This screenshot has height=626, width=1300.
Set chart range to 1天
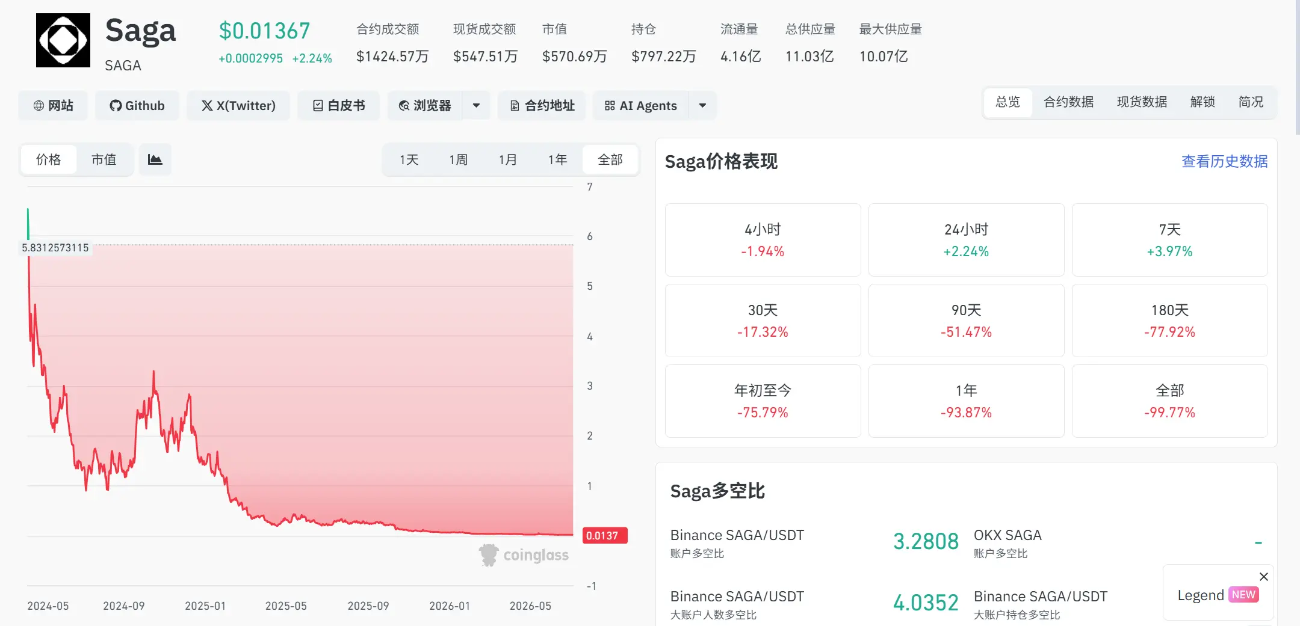(409, 159)
